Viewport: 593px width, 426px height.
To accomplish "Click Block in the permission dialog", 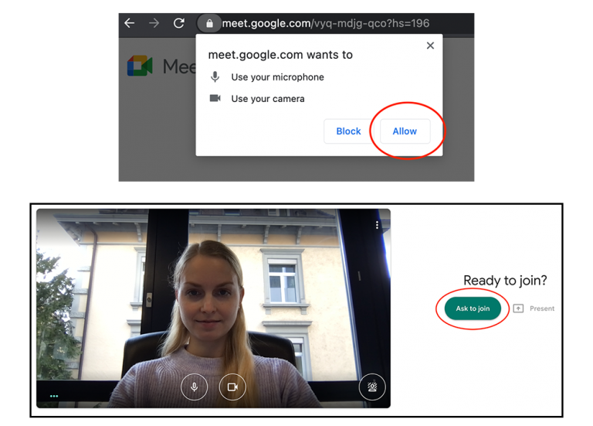I will click(x=348, y=131).
